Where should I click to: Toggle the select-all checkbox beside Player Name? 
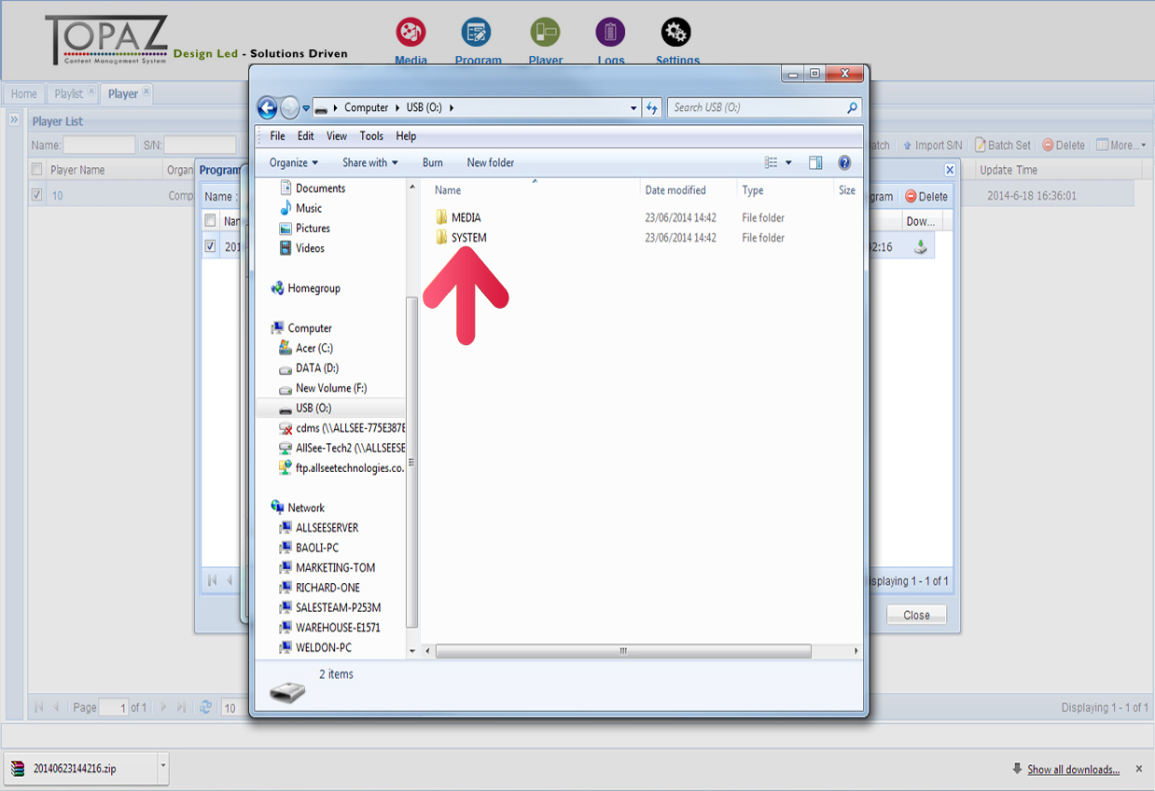[x=36, y=170]
